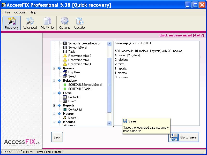Select the Queries category label

click(x=68, y=68)
